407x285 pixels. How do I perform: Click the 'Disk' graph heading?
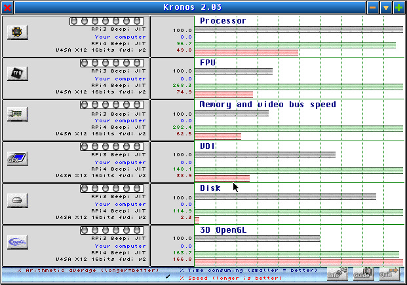(210, 188)
